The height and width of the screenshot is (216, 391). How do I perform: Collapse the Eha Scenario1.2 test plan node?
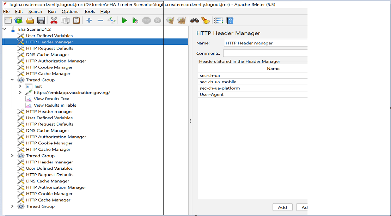point(5,29)
